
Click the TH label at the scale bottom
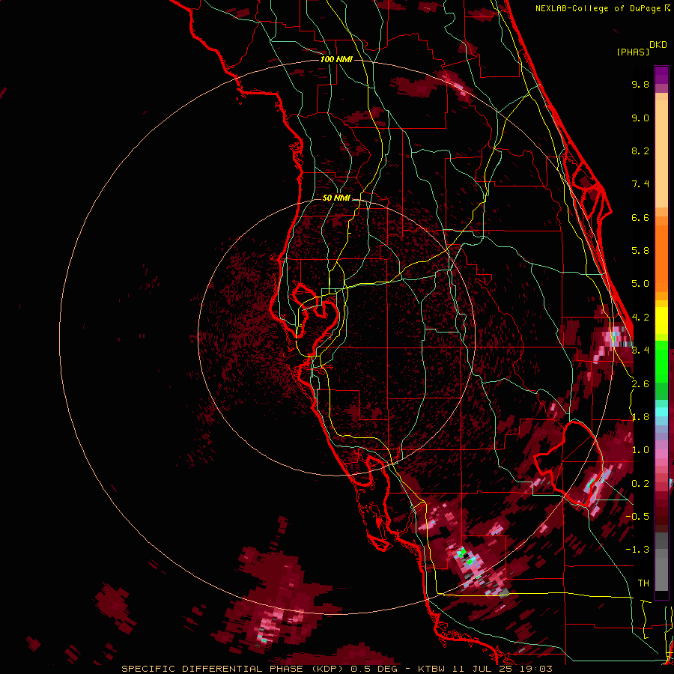click(643, 583)
